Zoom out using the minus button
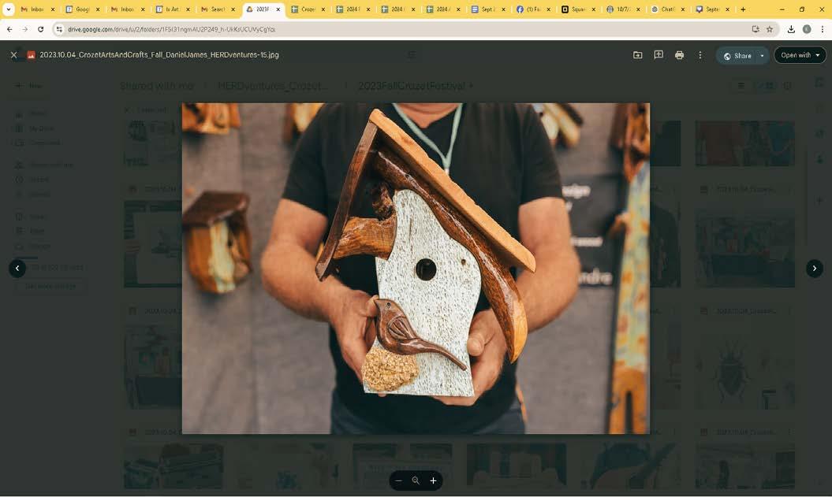Screen dimensions: 832x497 [398, 480]
